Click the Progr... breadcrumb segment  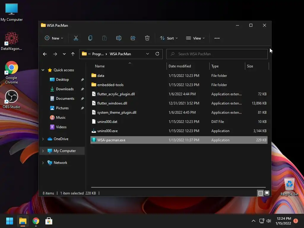tap(98, 54)
